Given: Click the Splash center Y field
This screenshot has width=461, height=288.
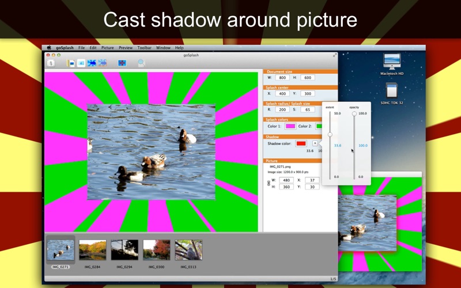Looking at the screenshot, I should [308, 93].
